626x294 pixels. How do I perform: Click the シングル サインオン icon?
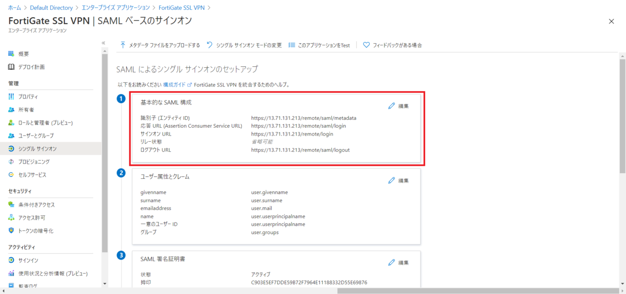pyautogui.click(x=11, y=149)
